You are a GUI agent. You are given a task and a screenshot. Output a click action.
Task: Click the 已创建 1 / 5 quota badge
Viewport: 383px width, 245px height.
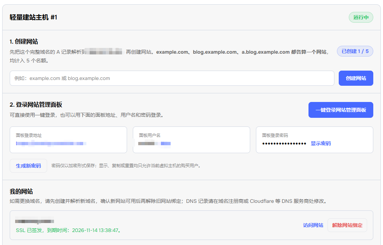click(x=355, y=52)
